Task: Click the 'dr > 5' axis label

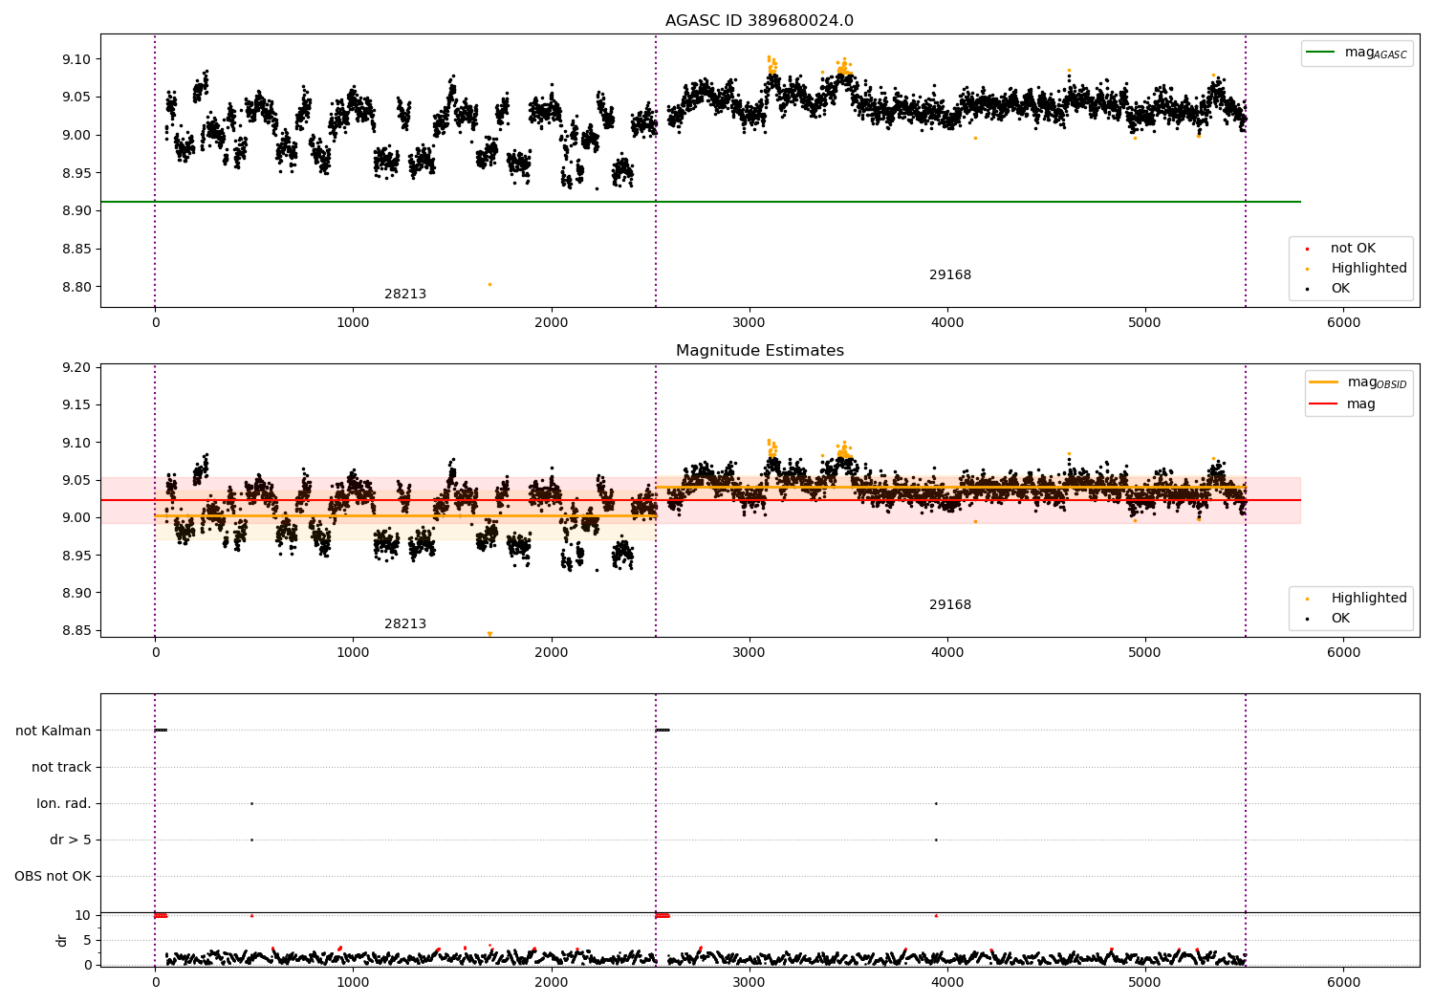Action: point(71,840)
